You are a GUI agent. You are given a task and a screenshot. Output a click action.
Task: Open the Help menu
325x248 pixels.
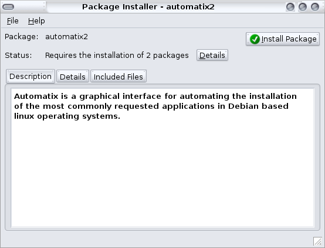point(36,21)
